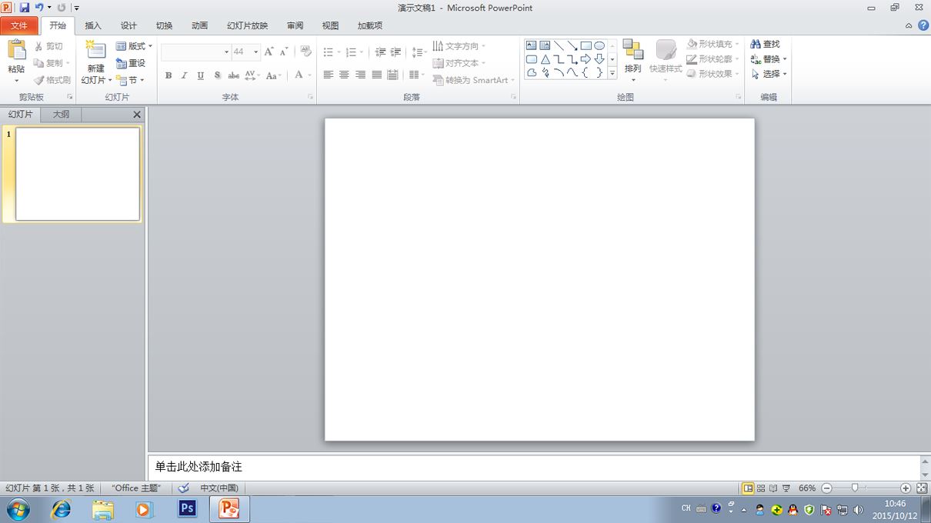
Task: Open the Section (节) dropdown
Action: click(x=130, y=80)
